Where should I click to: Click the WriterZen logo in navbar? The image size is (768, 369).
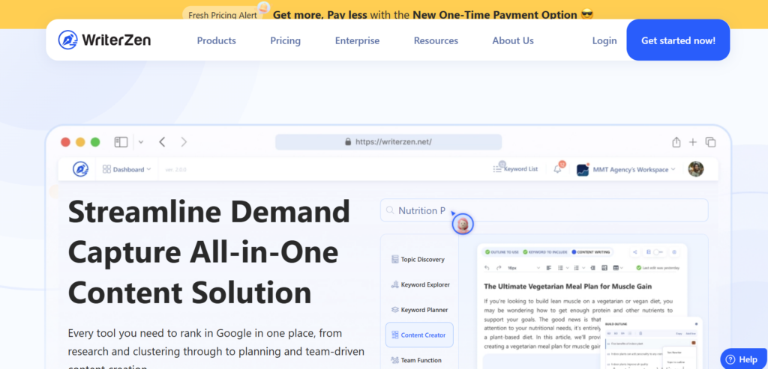[104, 40]
